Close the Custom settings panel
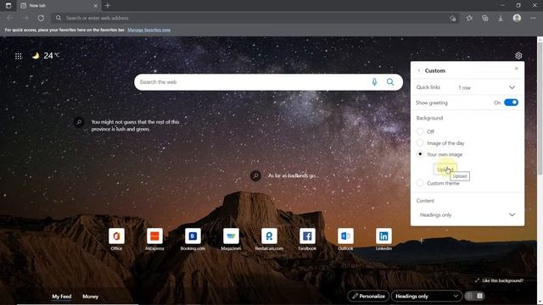 [517, 69]
